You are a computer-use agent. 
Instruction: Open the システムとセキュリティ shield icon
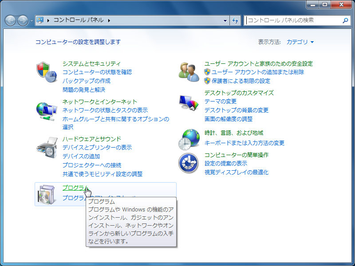(47, 72)
